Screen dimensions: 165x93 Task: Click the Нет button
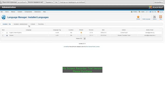[x=56, y=2]
